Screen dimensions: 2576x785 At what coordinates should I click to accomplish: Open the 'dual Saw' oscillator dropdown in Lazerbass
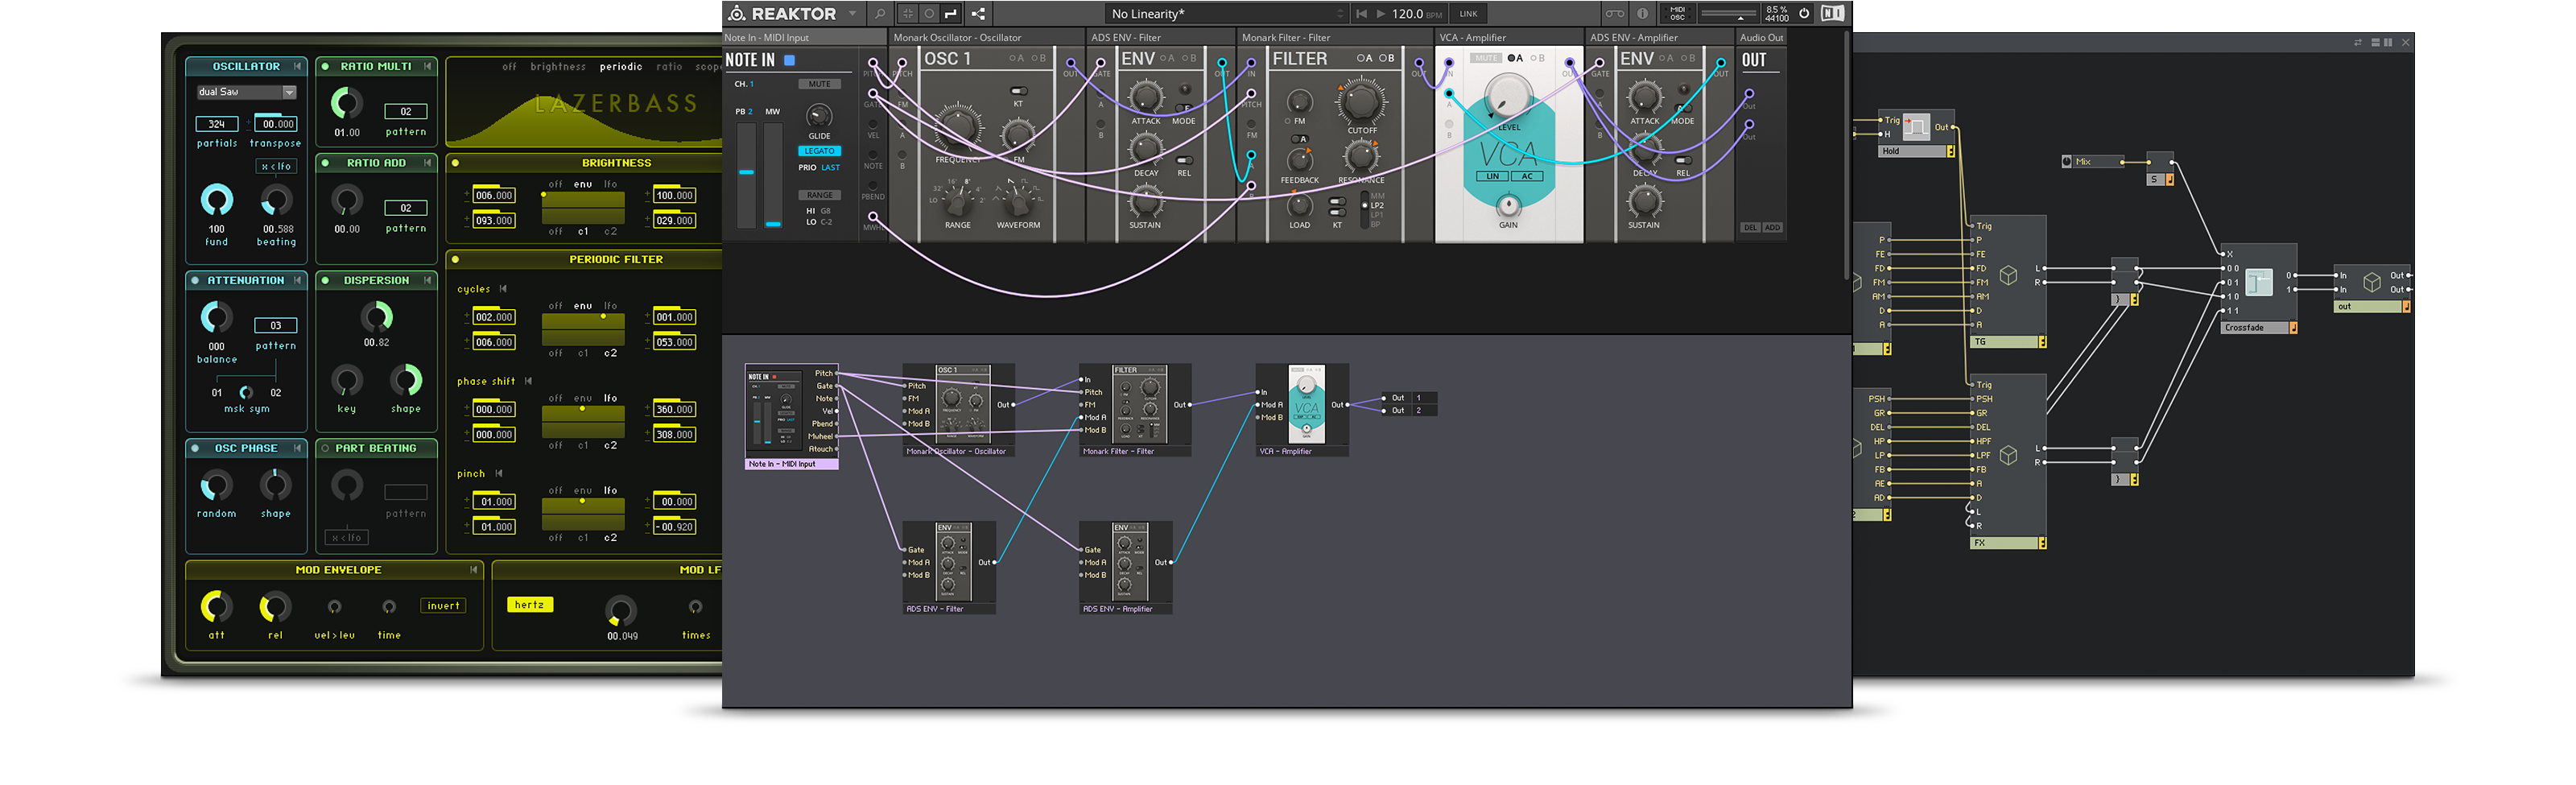click(x=246, y=92)
